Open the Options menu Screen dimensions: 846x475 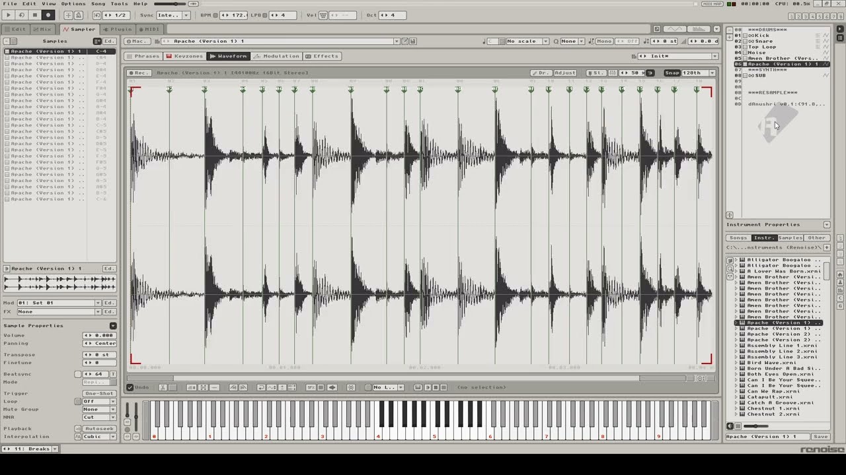[73, 3]
